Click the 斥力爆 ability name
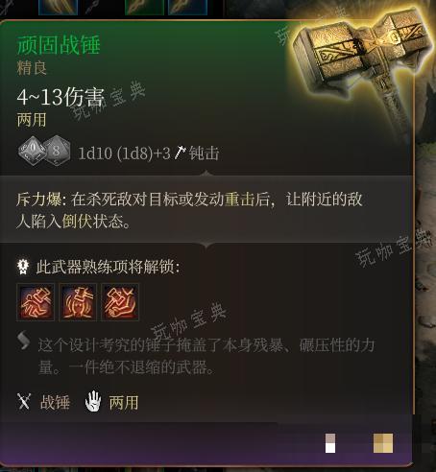 38,200
